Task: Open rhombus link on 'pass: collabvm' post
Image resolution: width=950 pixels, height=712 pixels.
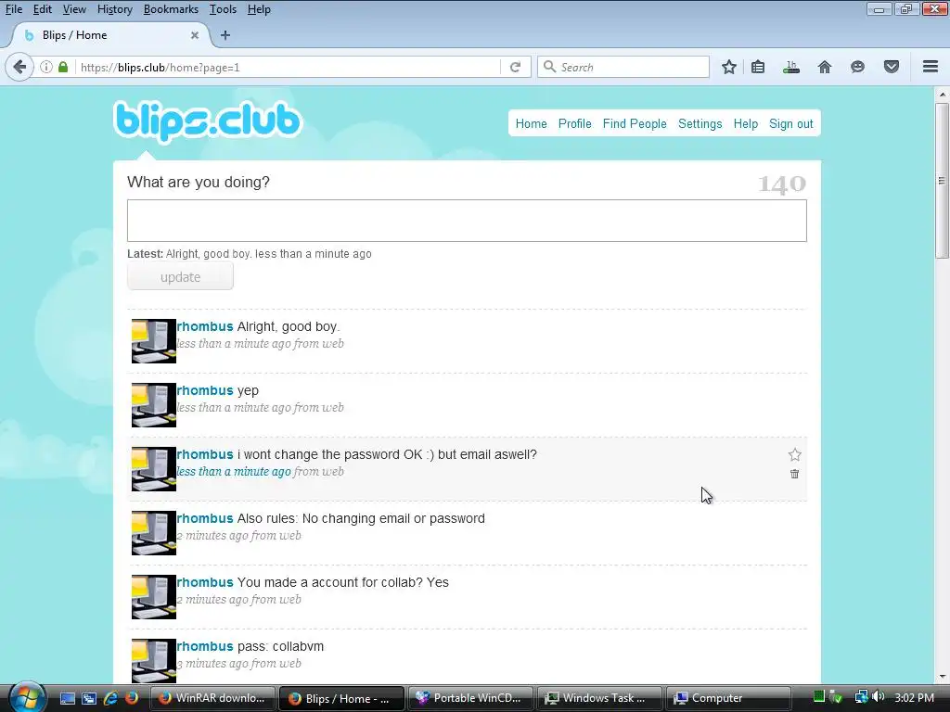Action: click(205, 646)
